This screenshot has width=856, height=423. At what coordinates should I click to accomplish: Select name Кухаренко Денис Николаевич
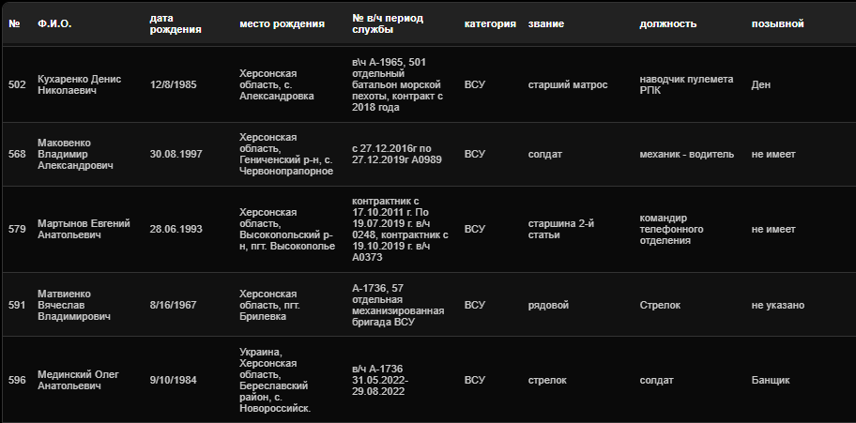(78, 84)
